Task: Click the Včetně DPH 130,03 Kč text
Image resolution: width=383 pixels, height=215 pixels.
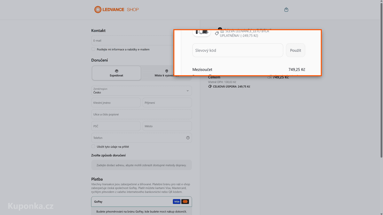Action: 222,82
